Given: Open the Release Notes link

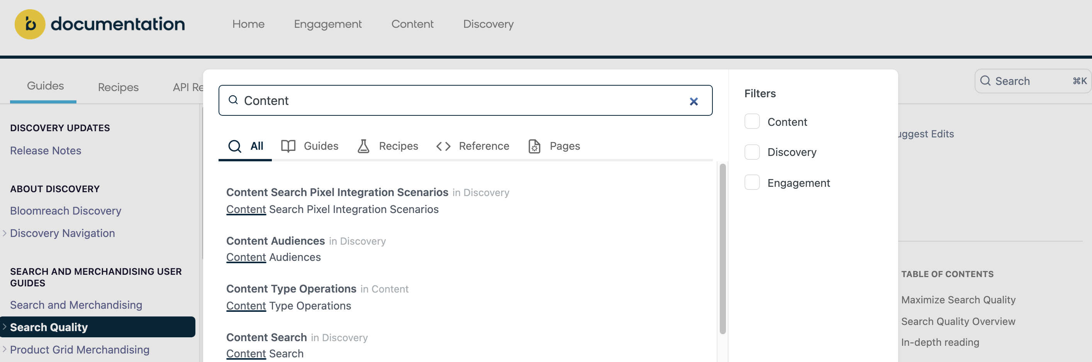Looking at the screenshot, I should (x=46, y=151).
